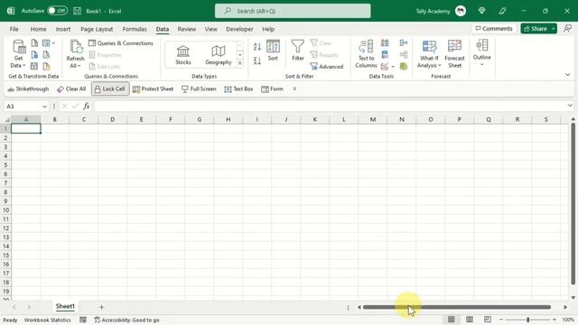Open Queries & Connections pane
Screen dimensions: 578x325
pyautogui.click(x=121, y=43)
